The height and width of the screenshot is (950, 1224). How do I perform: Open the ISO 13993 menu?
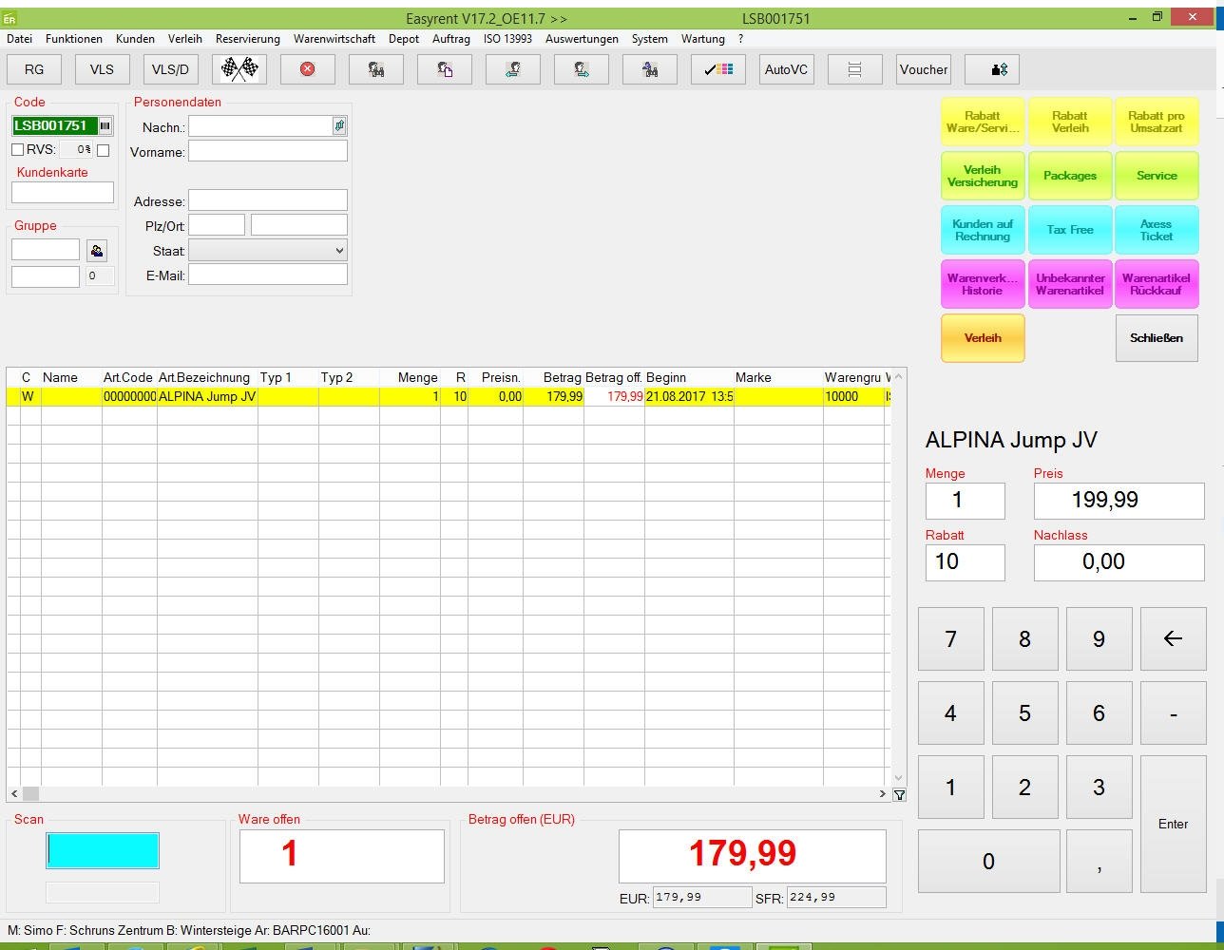[507, 39]
